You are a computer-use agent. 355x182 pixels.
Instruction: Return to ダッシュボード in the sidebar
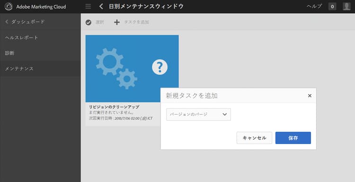tap(40, 22)
